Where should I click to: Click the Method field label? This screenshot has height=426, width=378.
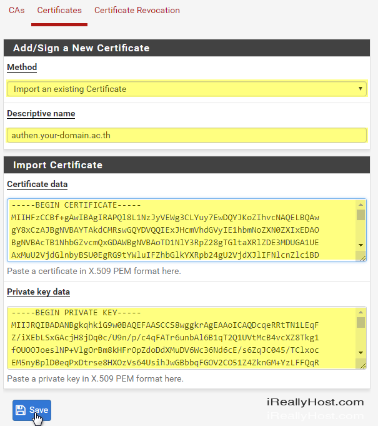coord(22,67)
